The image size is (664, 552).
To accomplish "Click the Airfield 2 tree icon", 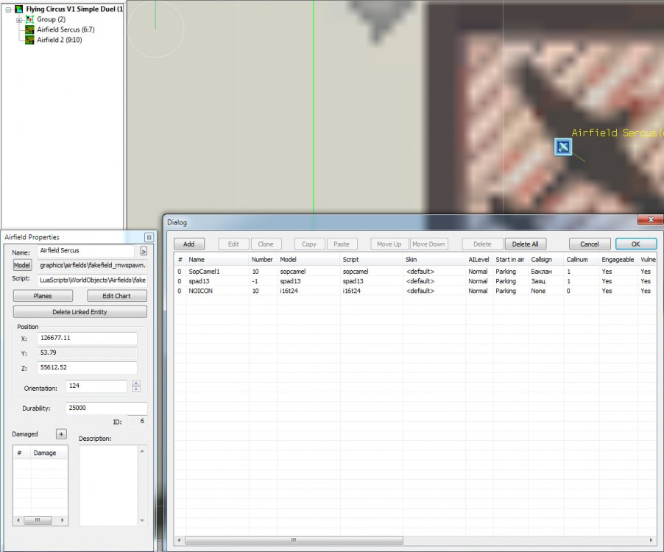I will pos(29,40).
